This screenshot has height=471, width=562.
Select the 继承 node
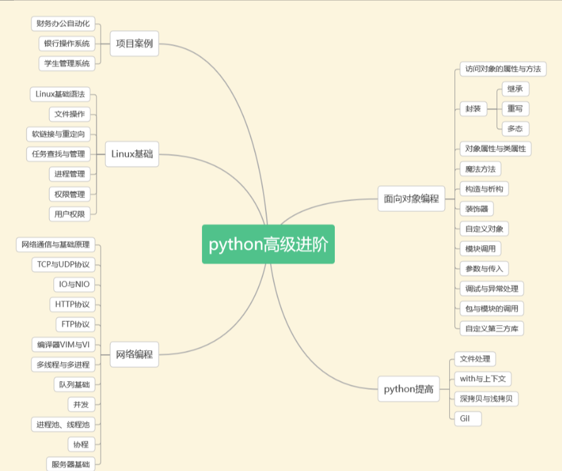515,89
